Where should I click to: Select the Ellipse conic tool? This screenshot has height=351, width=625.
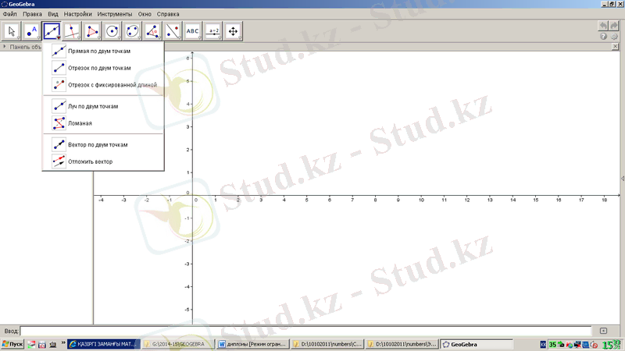pos(132,31)
